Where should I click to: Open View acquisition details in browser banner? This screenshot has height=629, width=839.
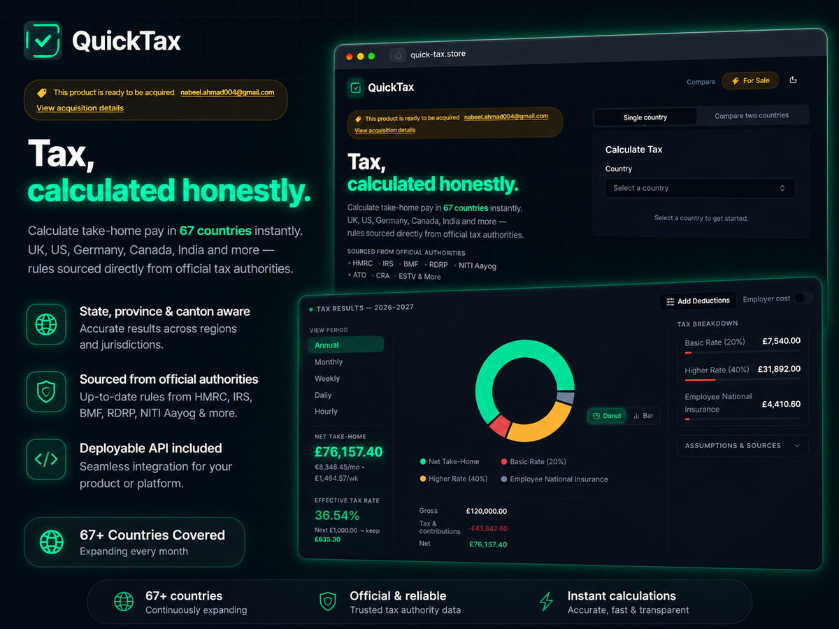pyautogui.click(x=385, y=131)
